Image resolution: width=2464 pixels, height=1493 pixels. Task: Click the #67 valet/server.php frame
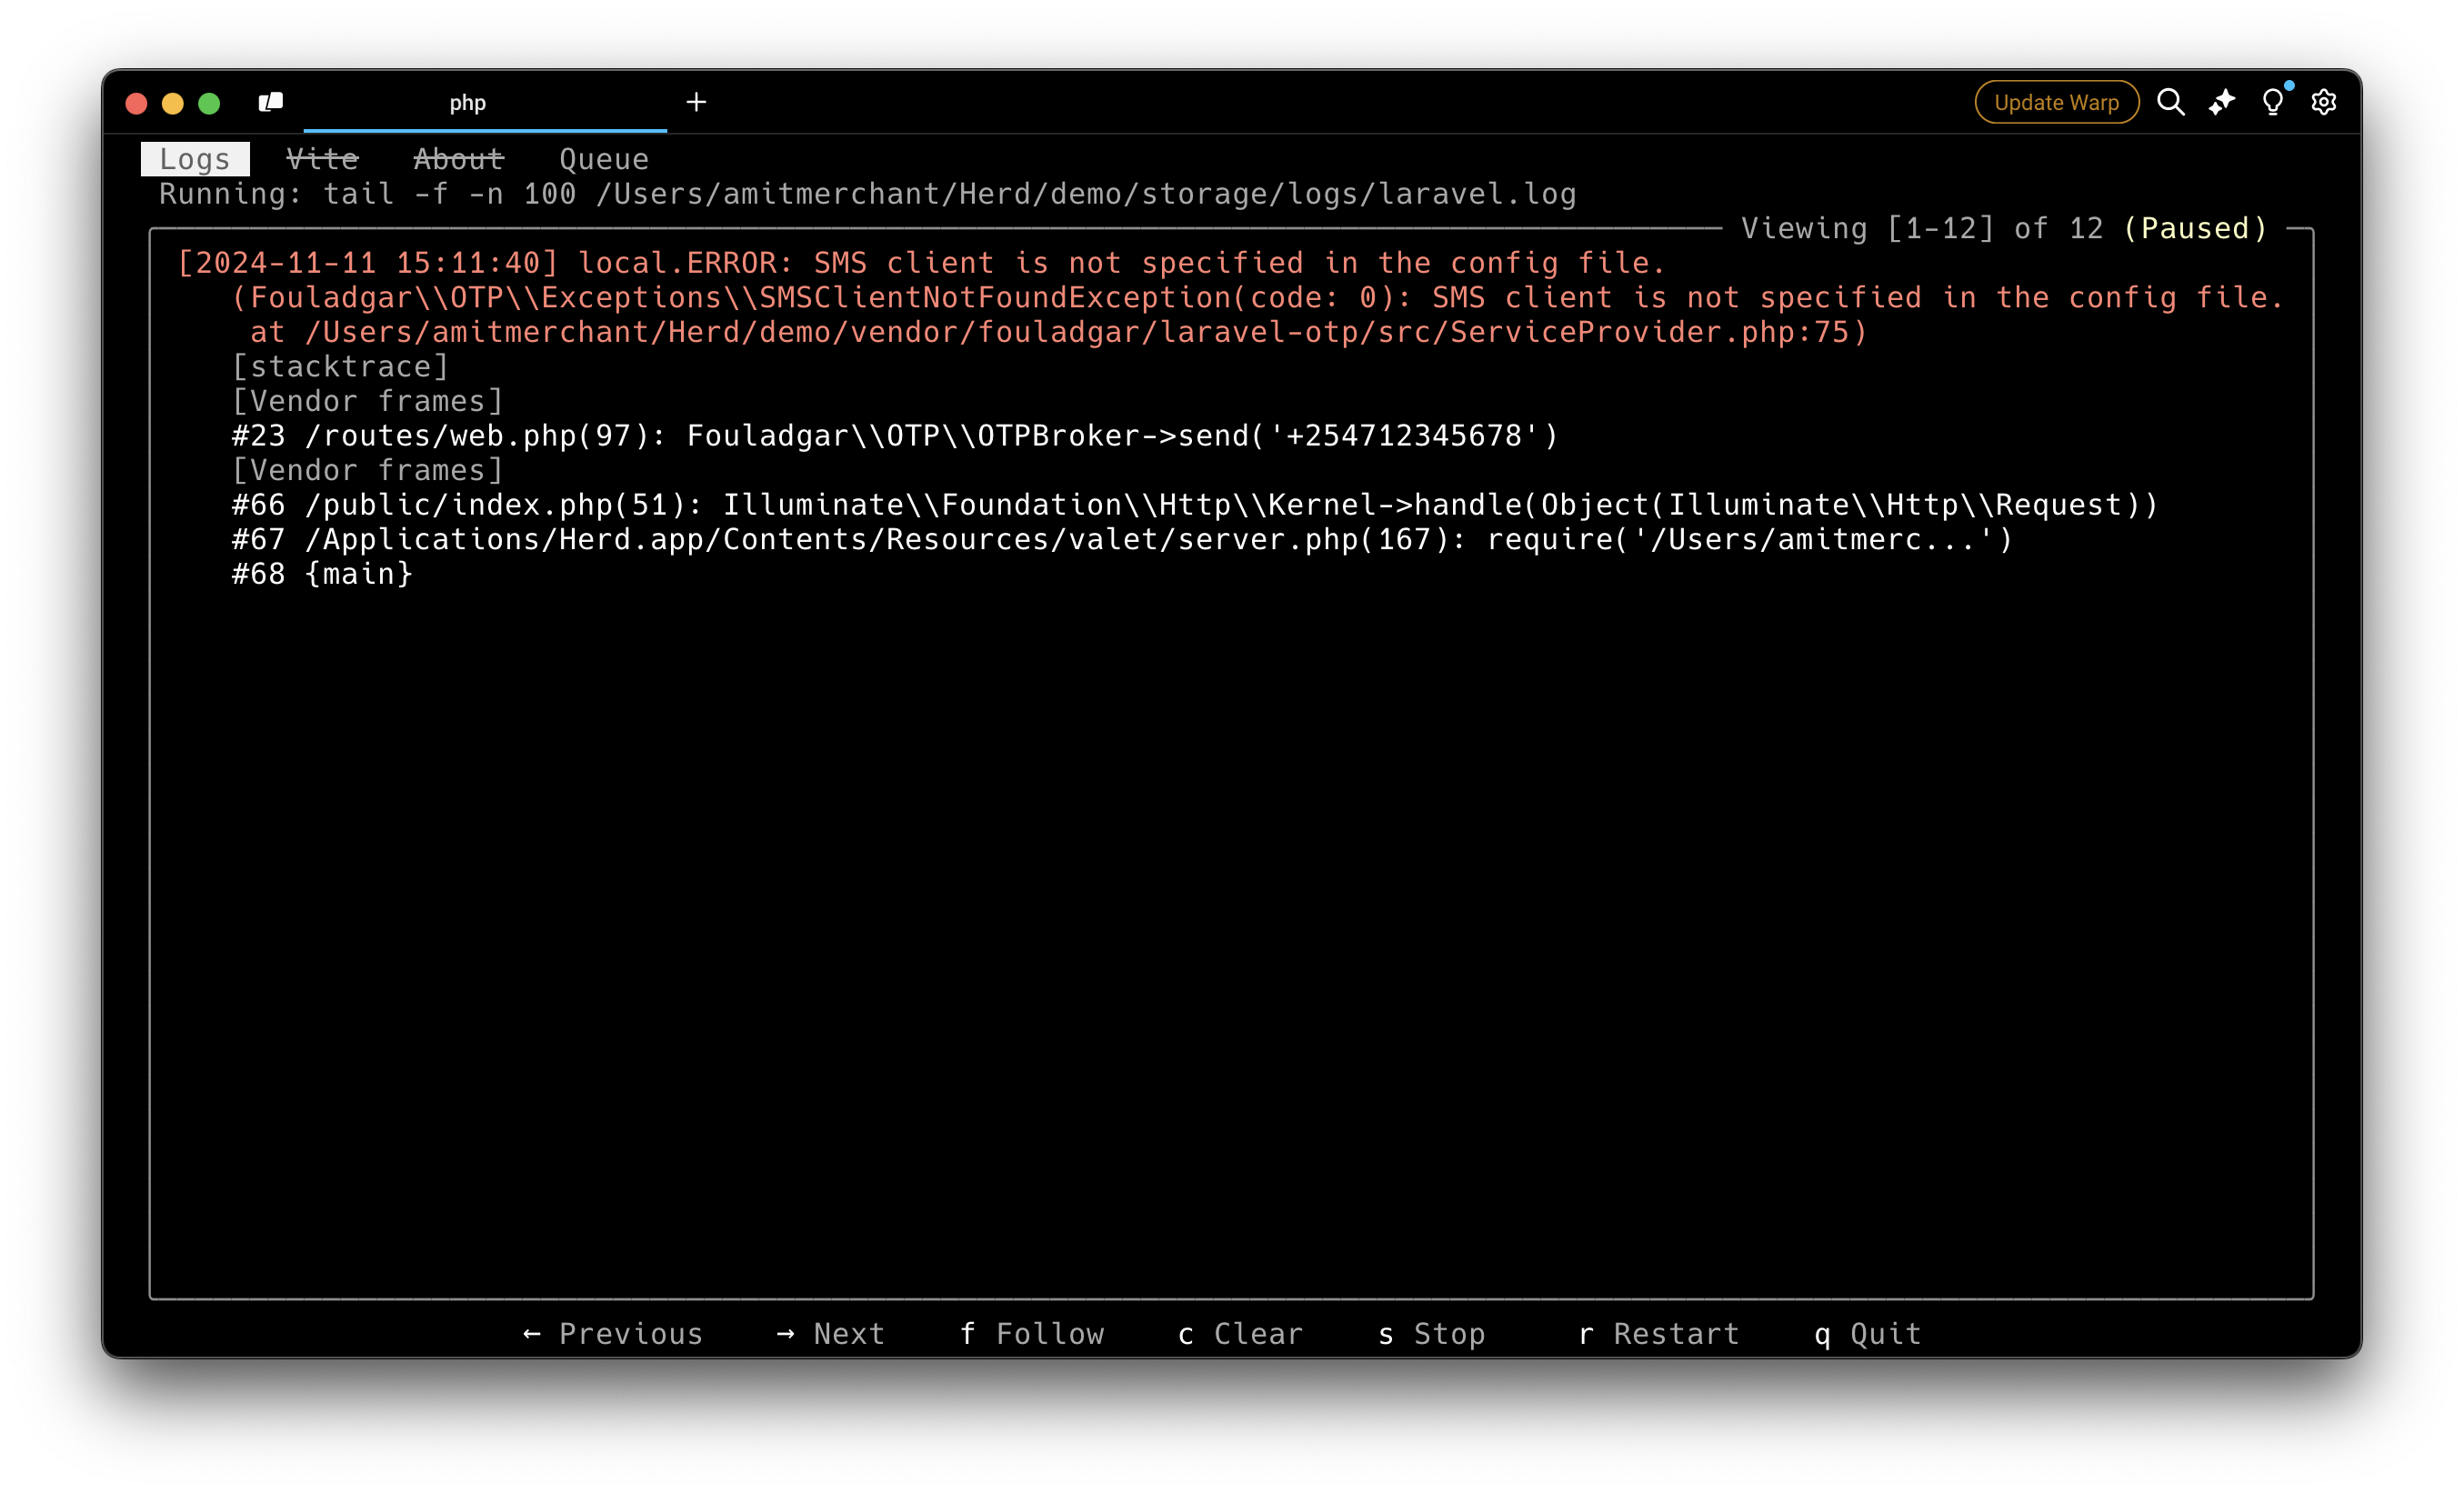click(x=1122, y=540)
